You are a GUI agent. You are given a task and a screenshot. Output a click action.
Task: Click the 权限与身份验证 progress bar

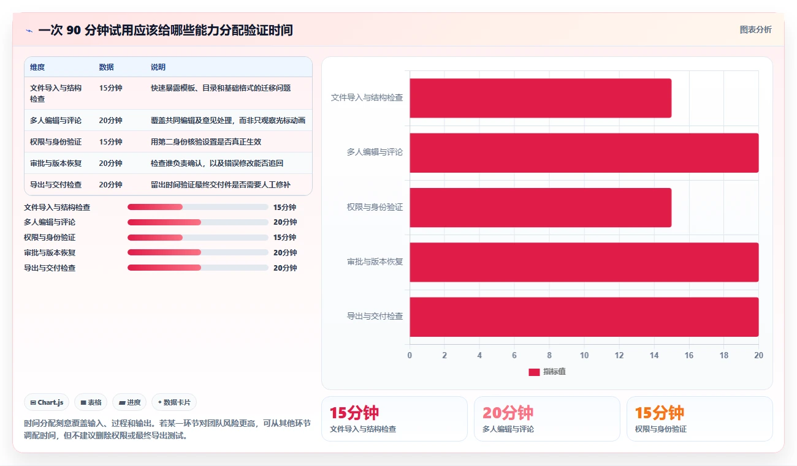(x=198, y=238)
